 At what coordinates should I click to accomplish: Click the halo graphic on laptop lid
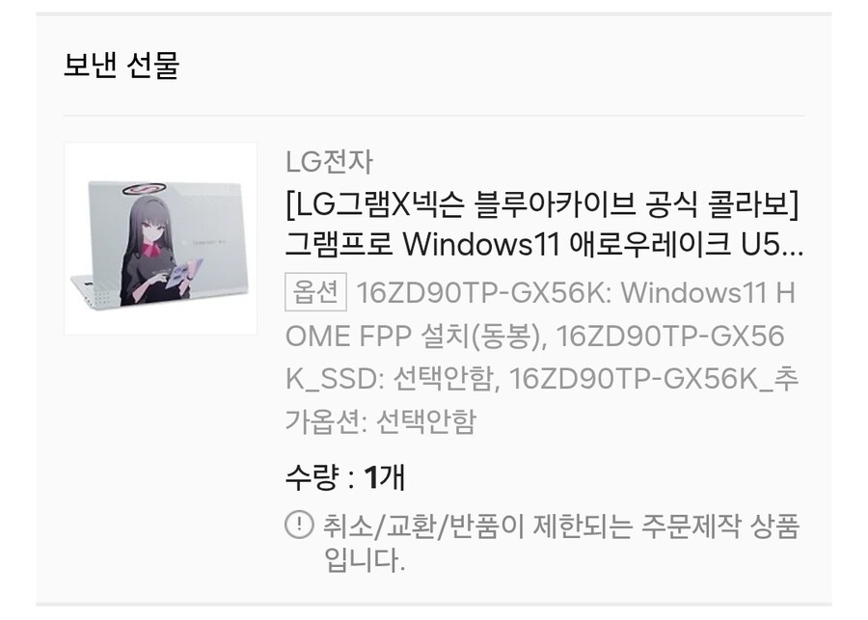click(x=144, y=189)
